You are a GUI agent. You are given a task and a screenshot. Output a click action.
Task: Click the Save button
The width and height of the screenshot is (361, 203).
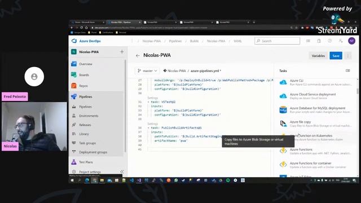(336, 56)
